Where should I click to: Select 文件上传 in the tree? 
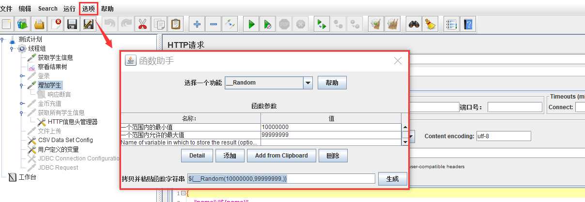(49, 131)
